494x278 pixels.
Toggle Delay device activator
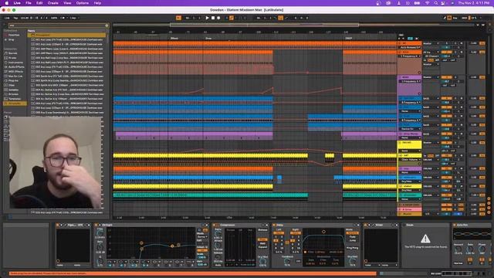[x=274, y=225]
